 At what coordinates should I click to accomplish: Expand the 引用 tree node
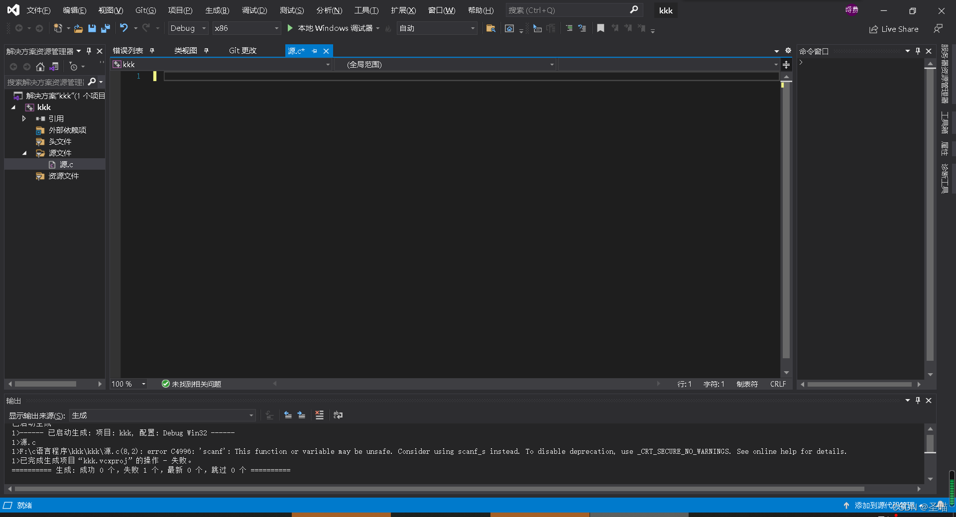24,118
